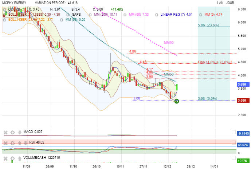Image resolution: width=251 pixels, height=169 pixels.
Task: Click the 3.90 resistance label
Action: [x=149, y=76]
